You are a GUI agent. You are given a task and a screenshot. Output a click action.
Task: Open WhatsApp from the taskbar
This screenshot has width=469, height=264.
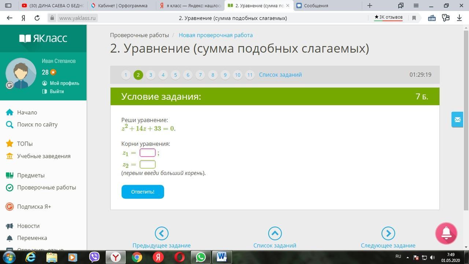point(201,257)
